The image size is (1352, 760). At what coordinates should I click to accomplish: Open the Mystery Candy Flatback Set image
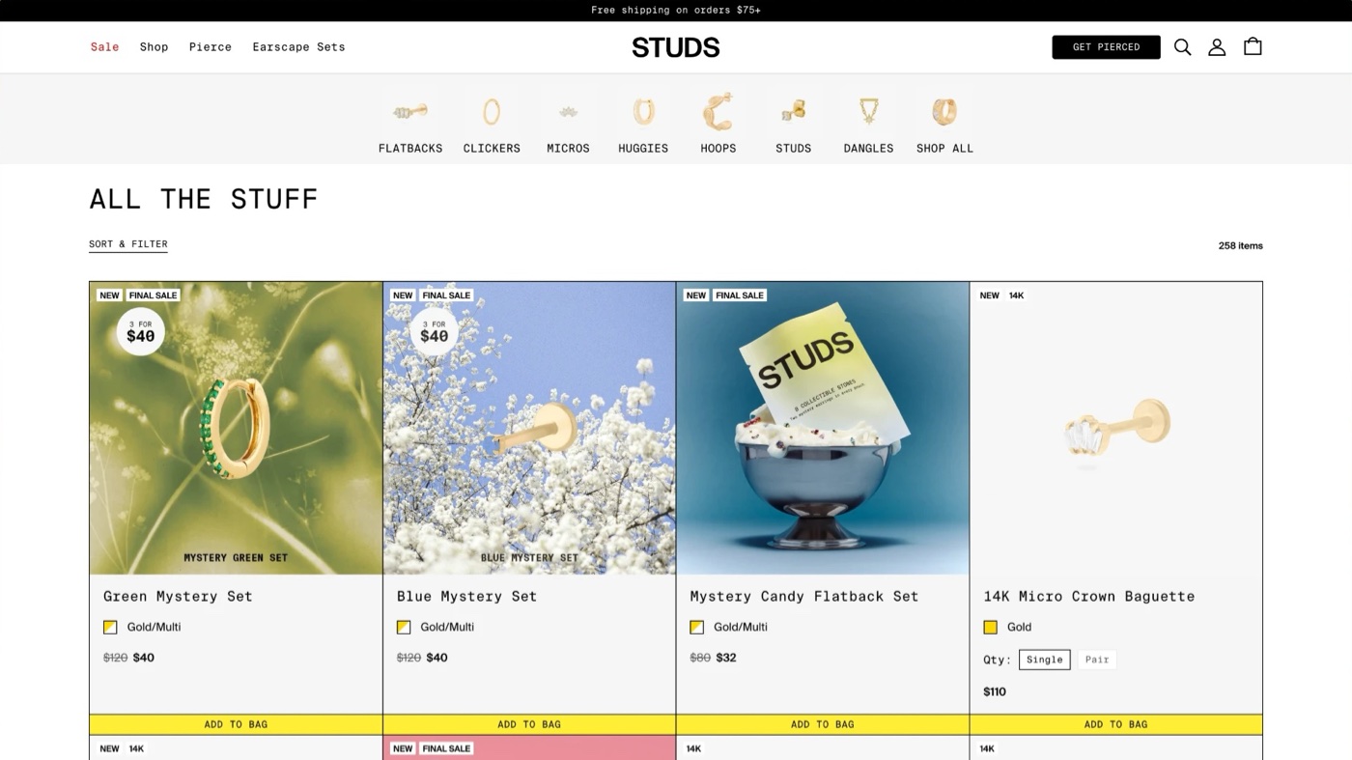pos(823,428)
